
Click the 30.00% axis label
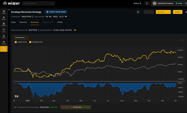(180, 50)
